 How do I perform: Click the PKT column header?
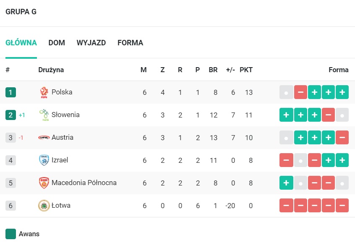pos(246,70)
